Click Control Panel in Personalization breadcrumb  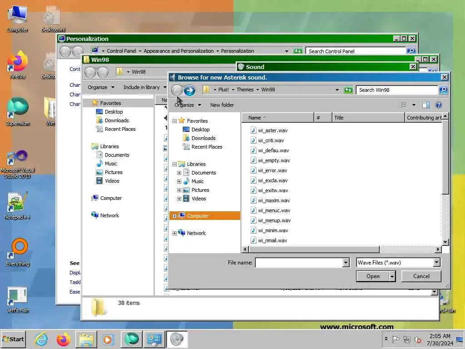(121, 51)
